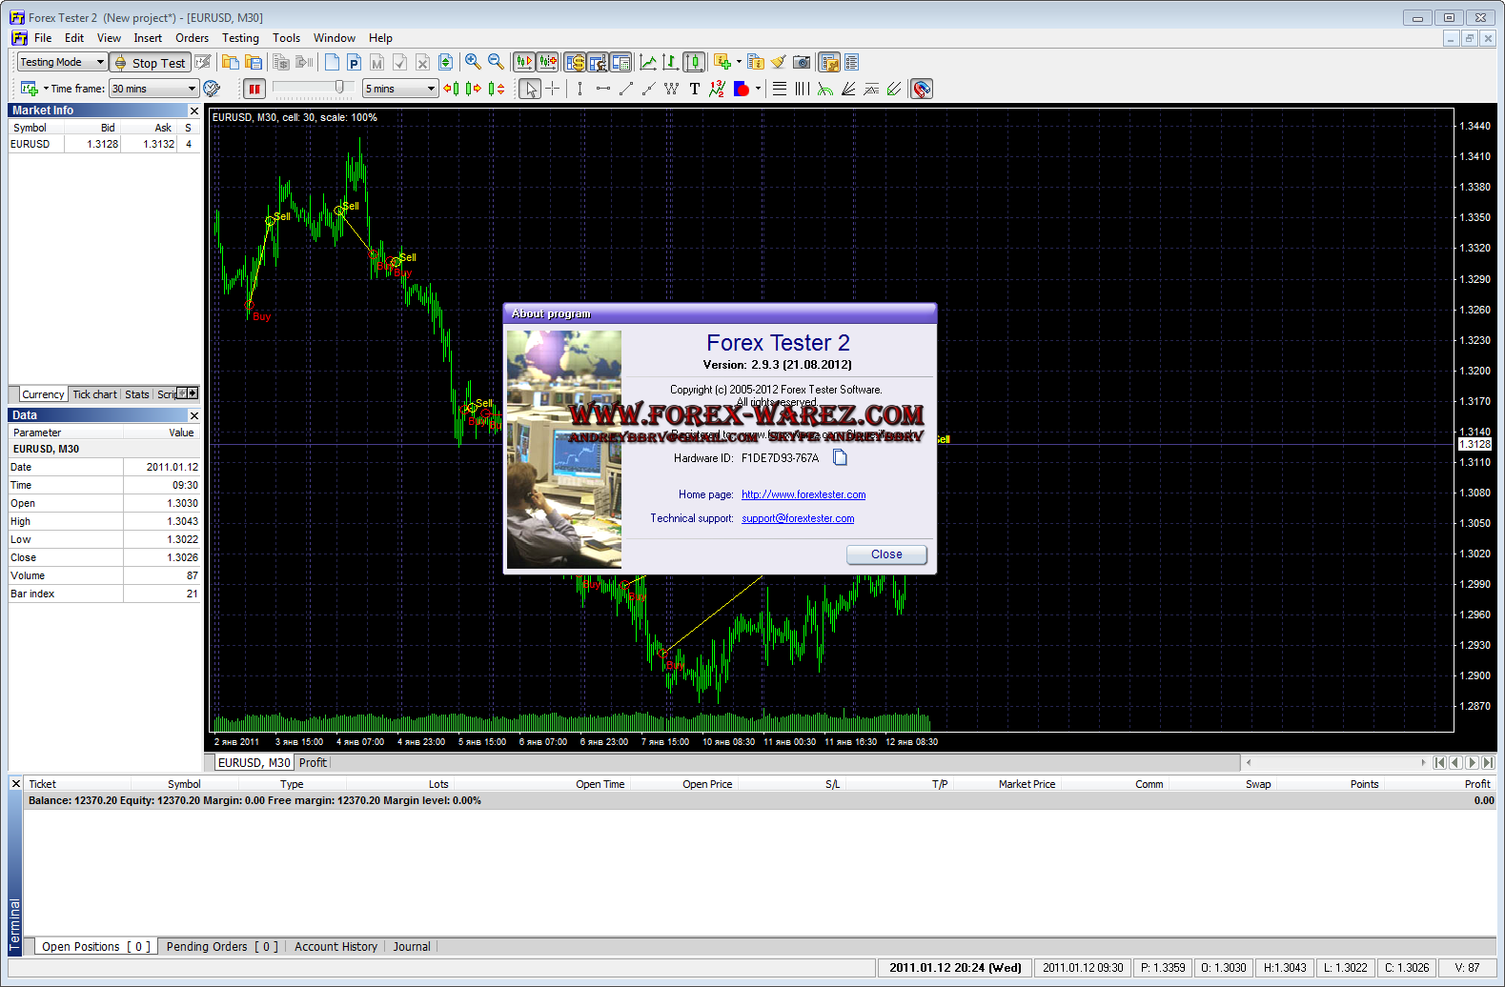Select the crosshair cursor tool

click(553, 89)
